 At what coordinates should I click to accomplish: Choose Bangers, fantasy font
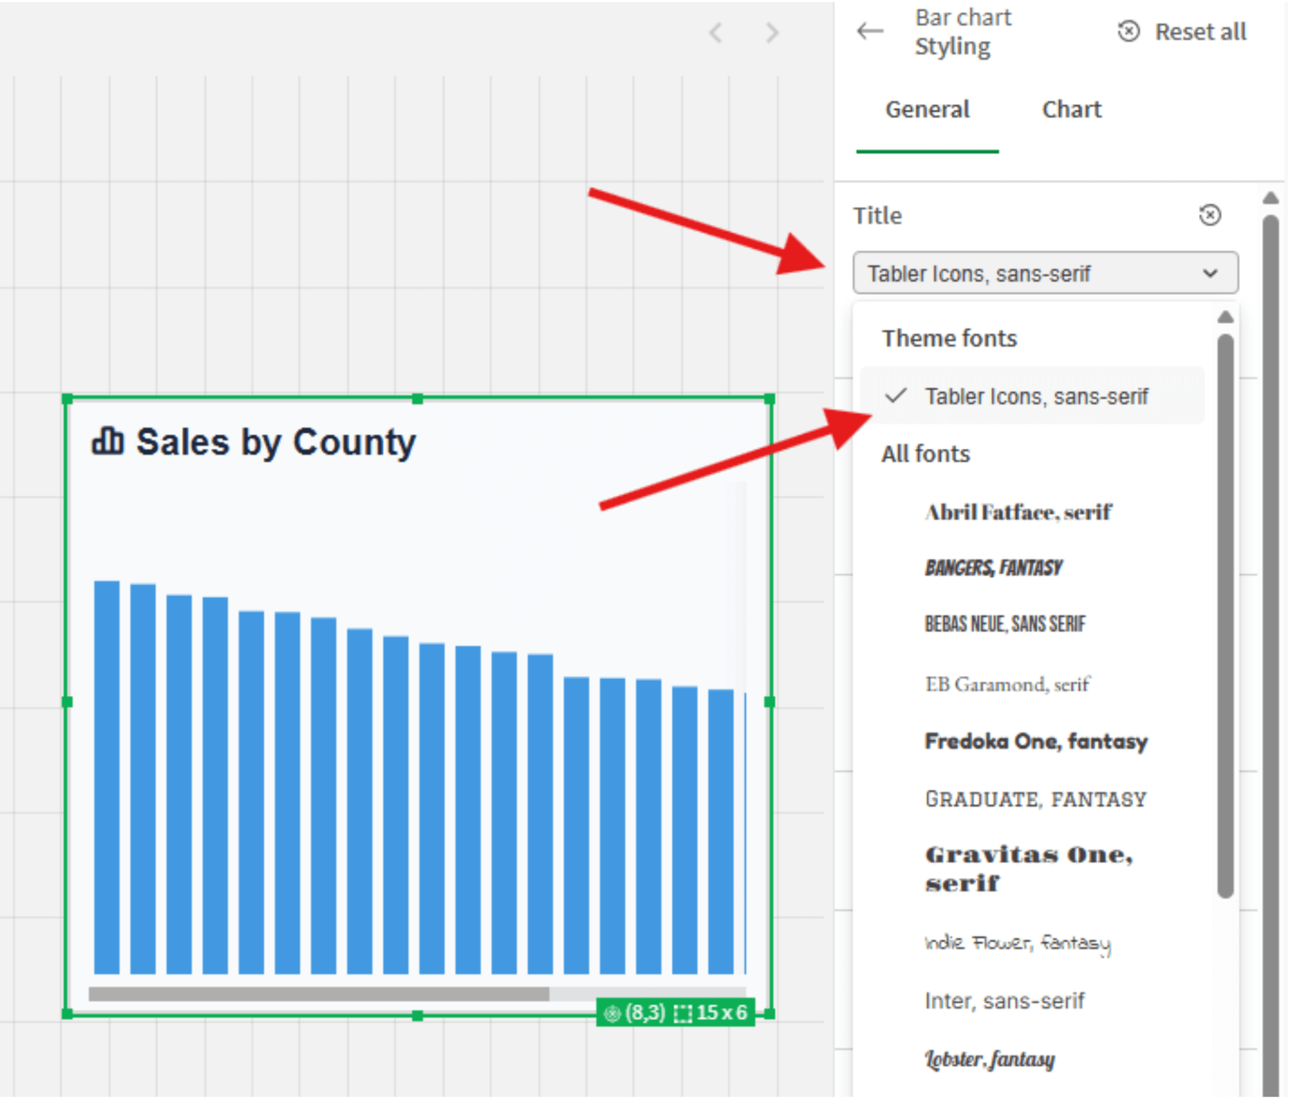click(x=993, y=568)
